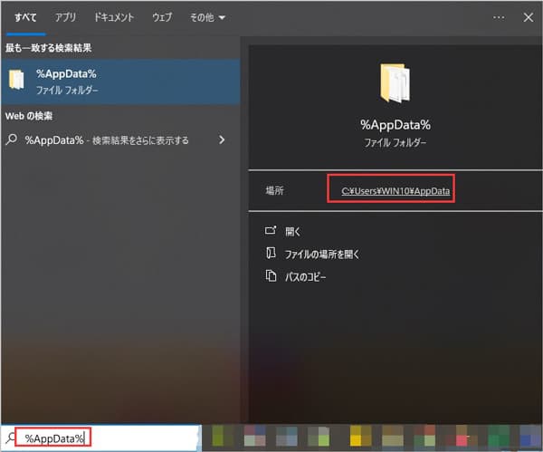This screenshot has width=543, height=452.
Task: Switch to the すべて tab
Action: tap(25, 17)
